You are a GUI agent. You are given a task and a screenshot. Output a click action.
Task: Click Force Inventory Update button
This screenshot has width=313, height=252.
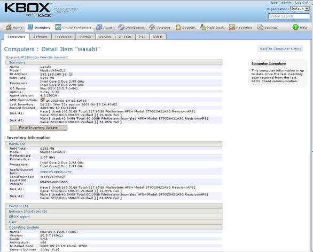coord(38,127)
